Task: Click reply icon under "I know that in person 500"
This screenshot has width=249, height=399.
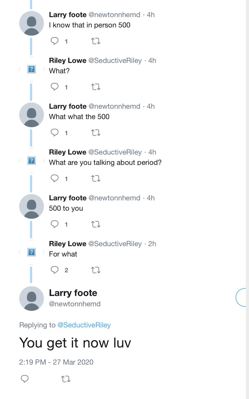Action: (x=55, y=41)
